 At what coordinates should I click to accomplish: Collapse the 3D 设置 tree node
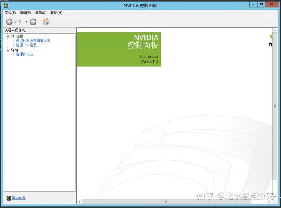pyautogui.click(x=8, y=37)
